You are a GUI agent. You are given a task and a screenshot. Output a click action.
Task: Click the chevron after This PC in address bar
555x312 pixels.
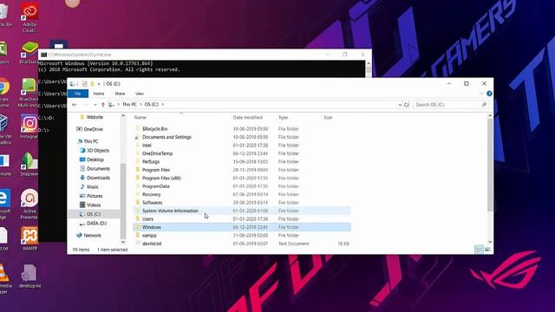[140, 105]
